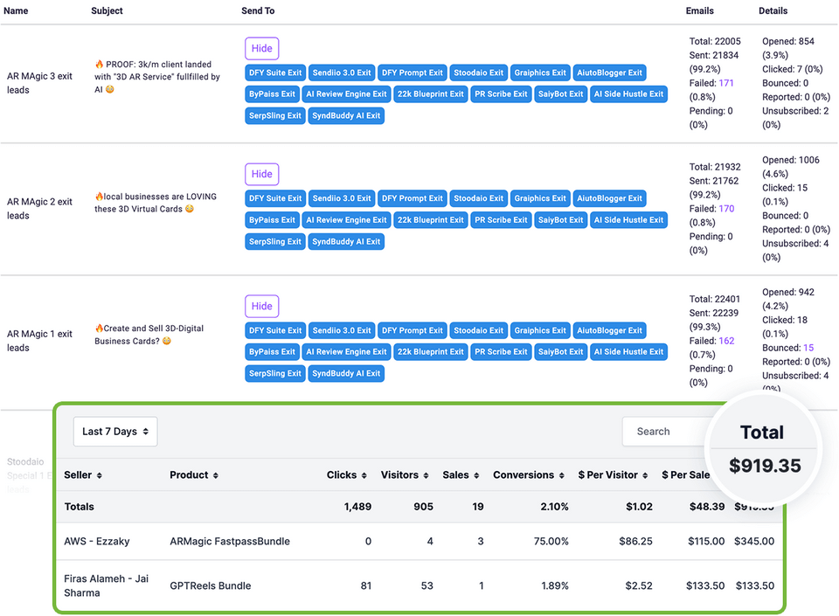Select the SaiyBot Exit tag for AR MAgic 1 leads

click(560, 351)
